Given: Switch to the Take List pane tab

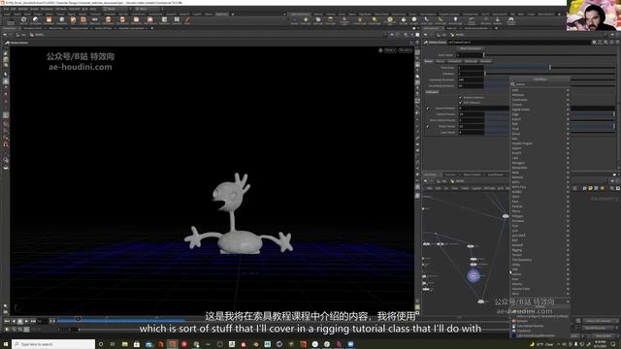Looking at the screenshot, I should click(x=451, y=28).
